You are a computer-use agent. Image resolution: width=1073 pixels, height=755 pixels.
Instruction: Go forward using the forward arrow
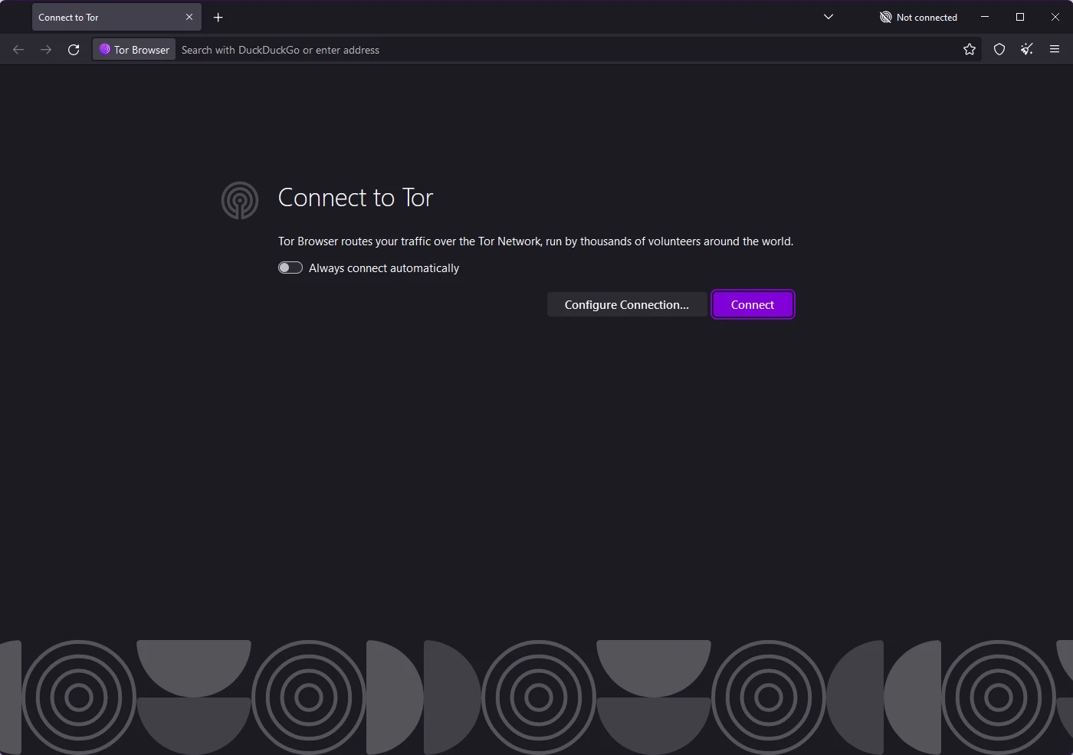(46, 50)
